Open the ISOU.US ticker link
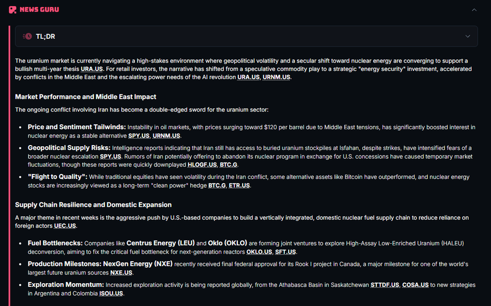The width and height of the screenshot is (491, 306). coord(111,293)
